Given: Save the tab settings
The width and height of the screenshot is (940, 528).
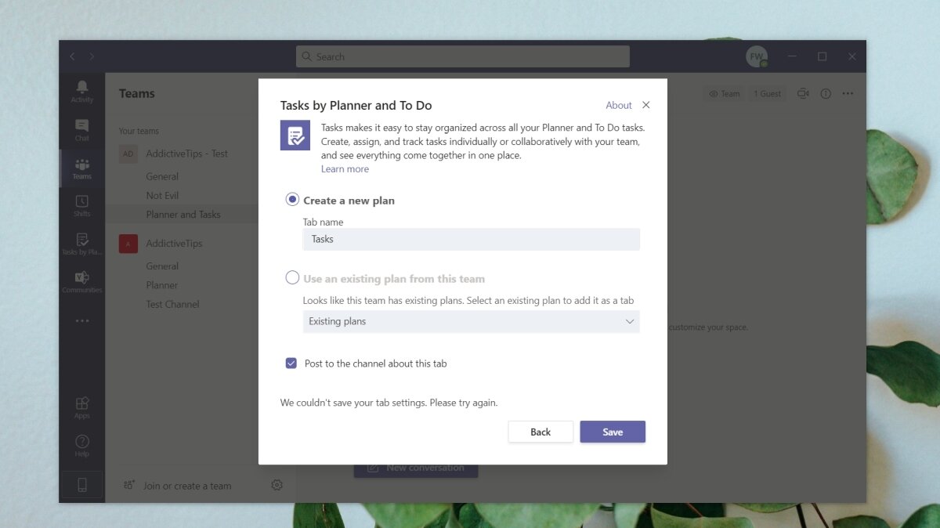Looking at the screenshot, I should (613, 432).
